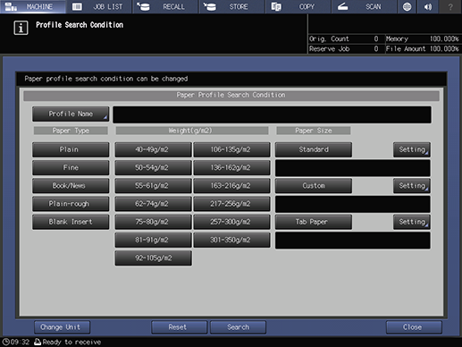Select Fine paper type
The image size is (462, 347).
(71, 168)
